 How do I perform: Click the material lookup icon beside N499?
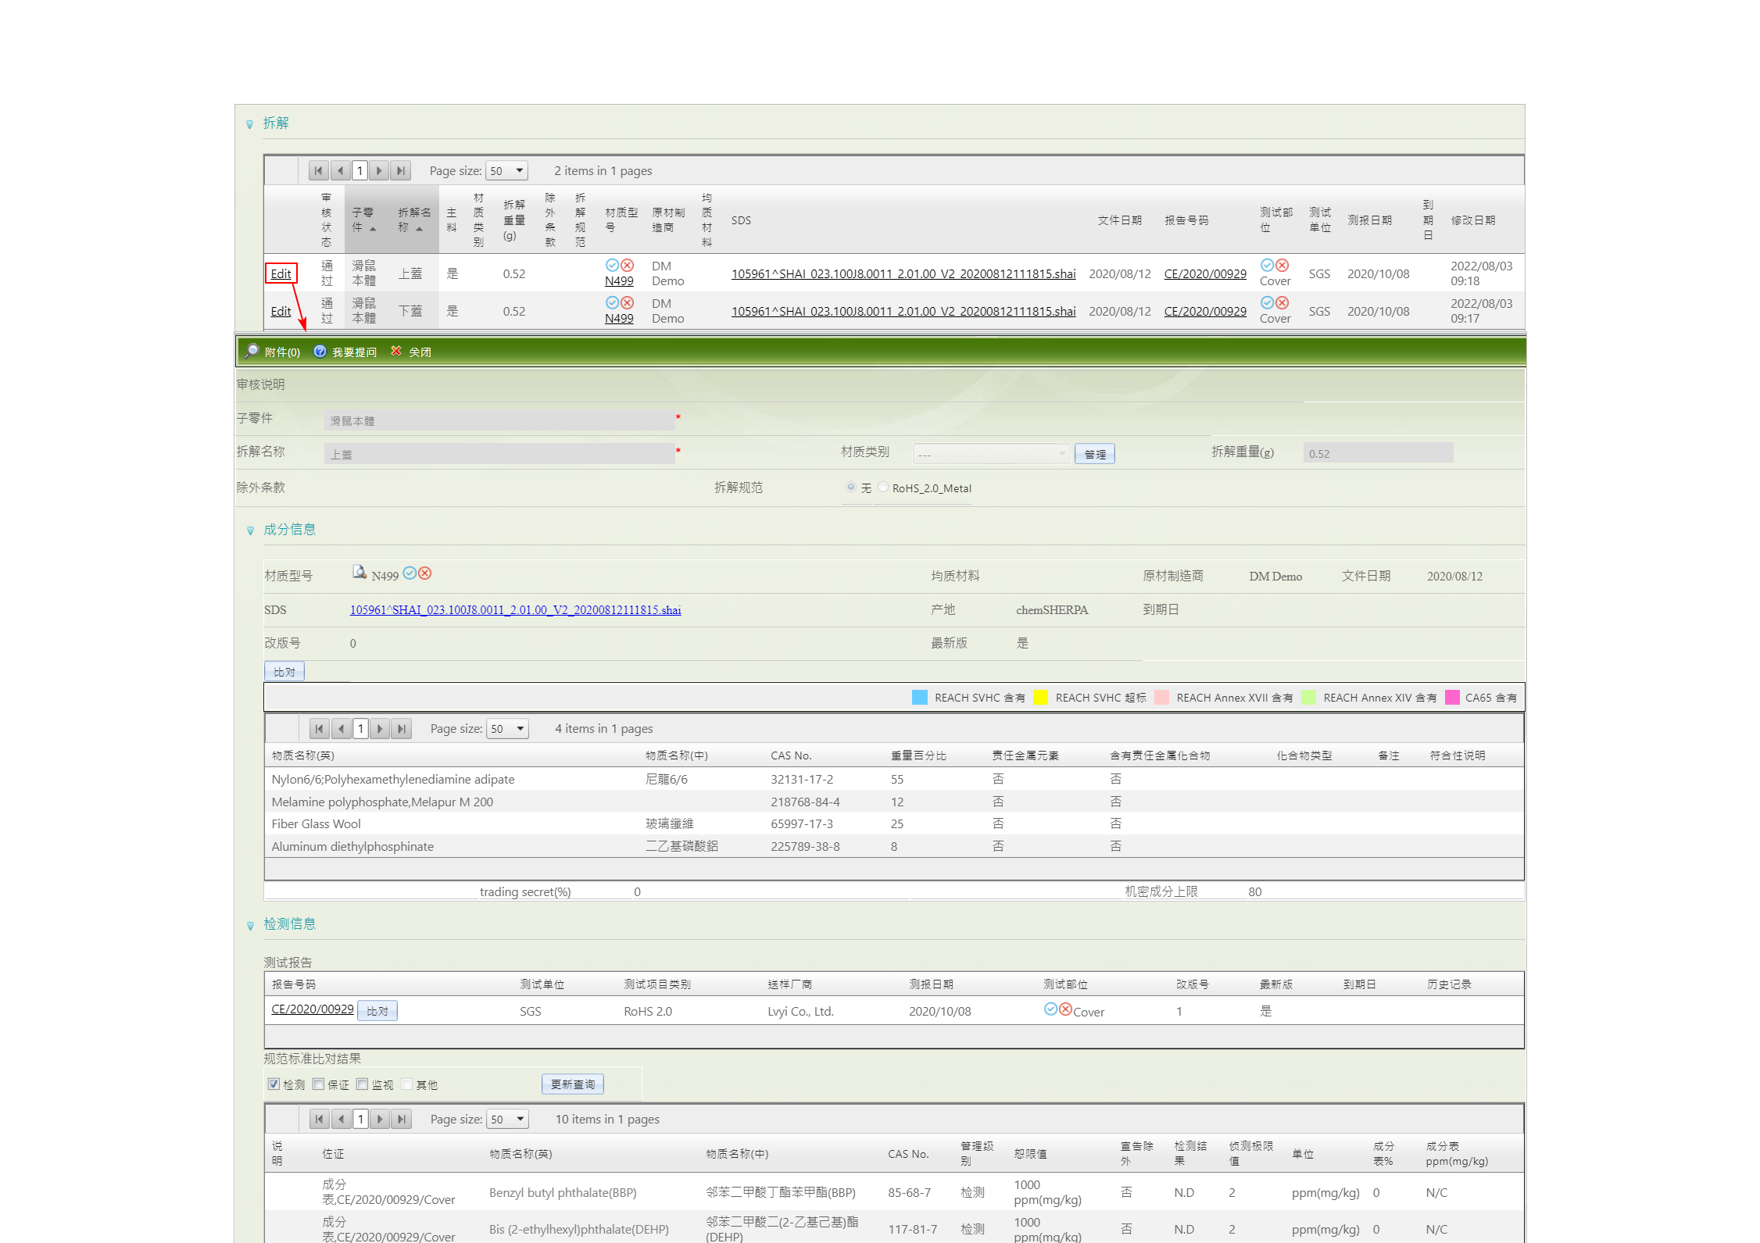point(359,573)
